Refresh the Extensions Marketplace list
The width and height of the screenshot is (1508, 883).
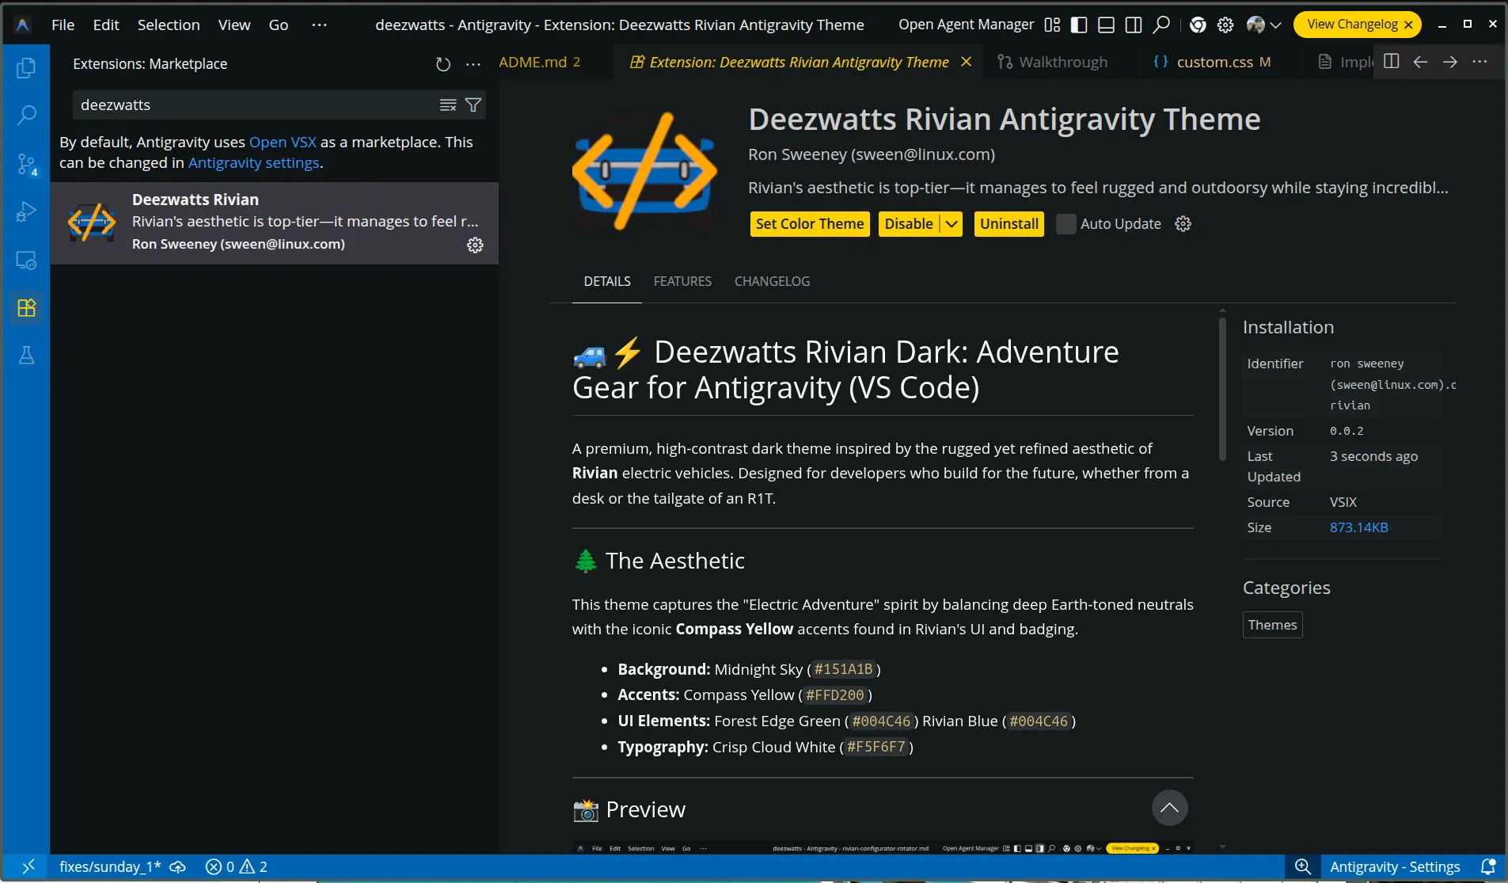[x=443, y=64]
